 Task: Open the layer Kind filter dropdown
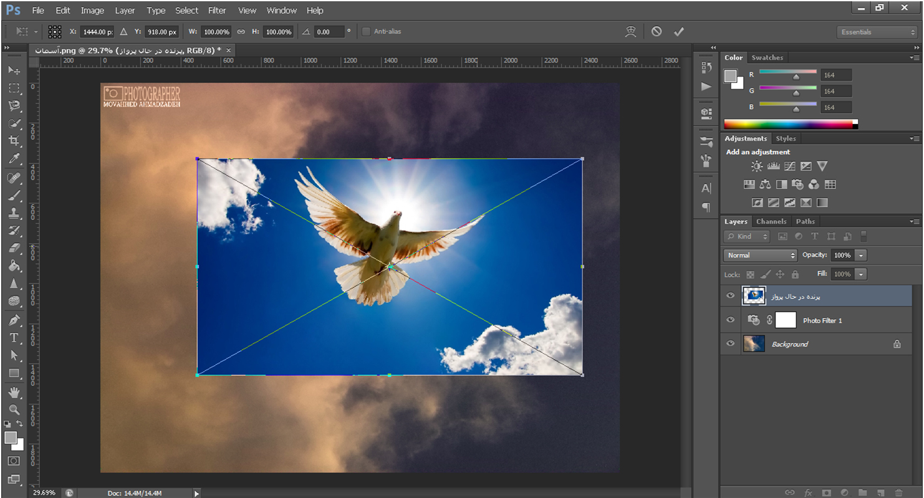tap(747, 236)
